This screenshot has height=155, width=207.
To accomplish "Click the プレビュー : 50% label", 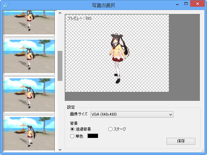I will [x=80, y=18].
